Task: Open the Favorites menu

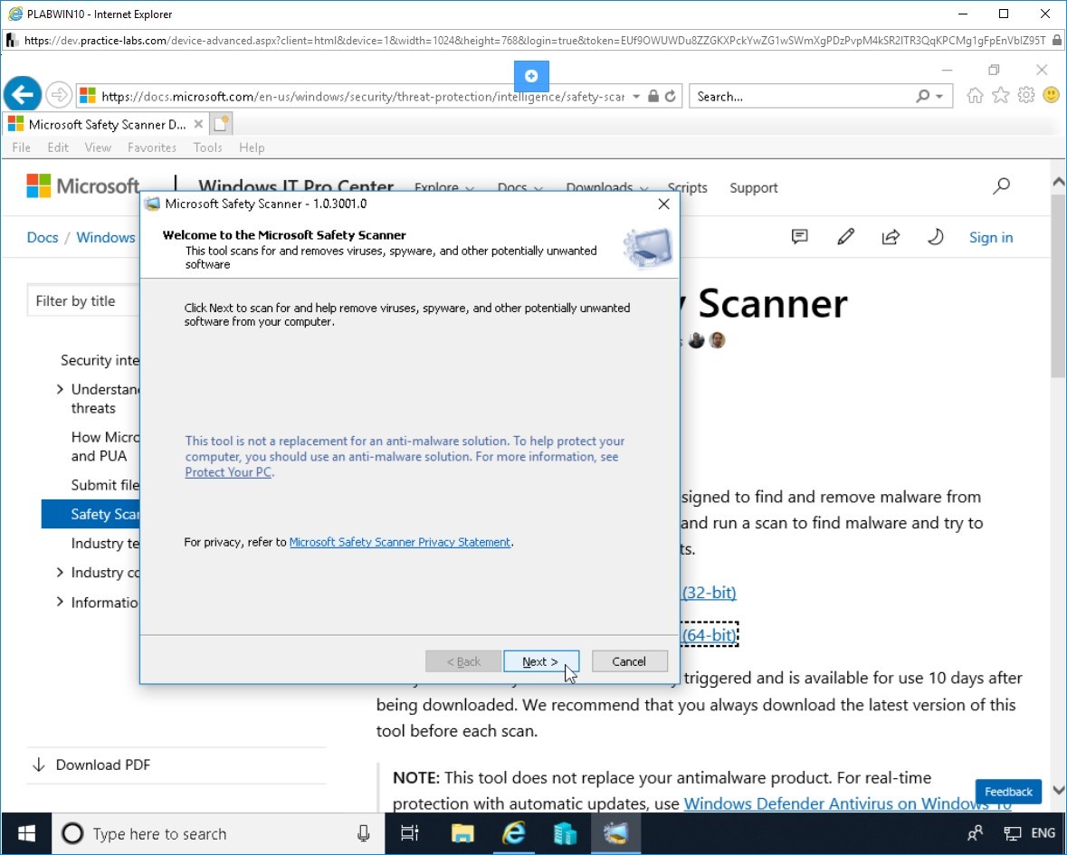Action: 152,147
